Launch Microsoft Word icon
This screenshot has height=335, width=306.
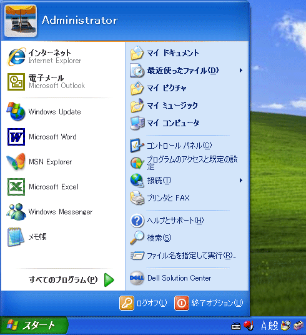[x=16, y=137]
